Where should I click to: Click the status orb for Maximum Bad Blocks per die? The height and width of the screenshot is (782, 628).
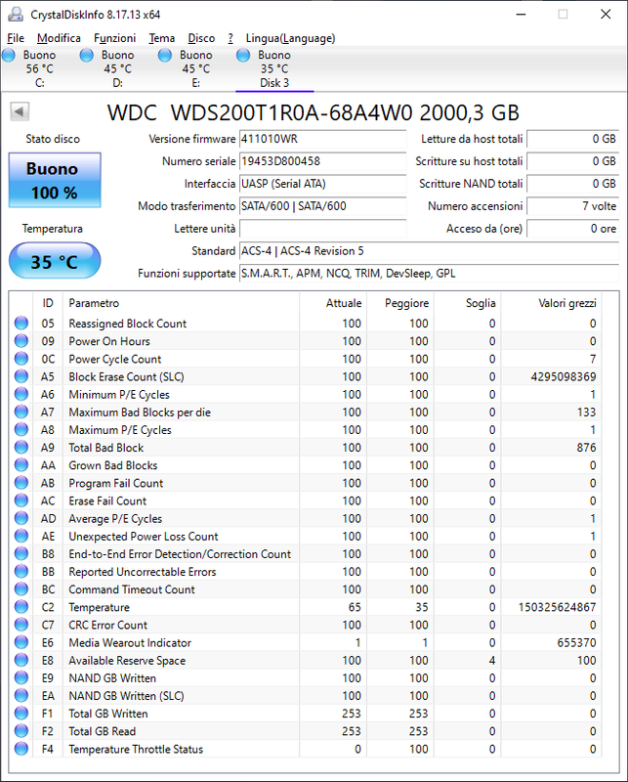(x=21, y=412)
